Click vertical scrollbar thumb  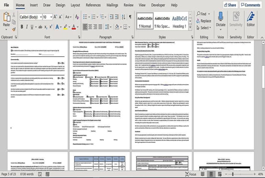pyautogui.click(x=263, y=77)
